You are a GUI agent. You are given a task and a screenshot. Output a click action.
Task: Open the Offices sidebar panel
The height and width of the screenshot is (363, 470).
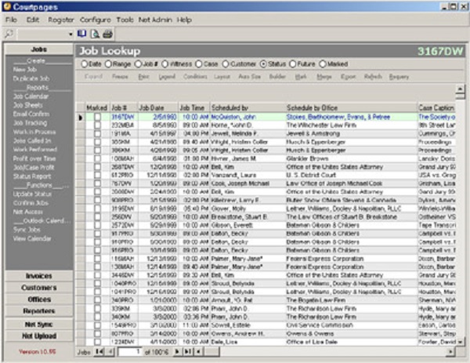click(39, 299)
